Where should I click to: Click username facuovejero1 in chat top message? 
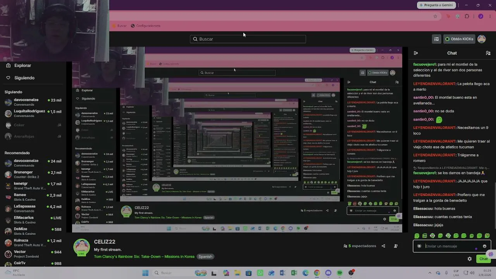point(425,64)
